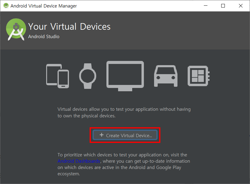Screen dimensions: 250x184
Task: Click the Create Virtual Device button
Action: tap(125, 135)
